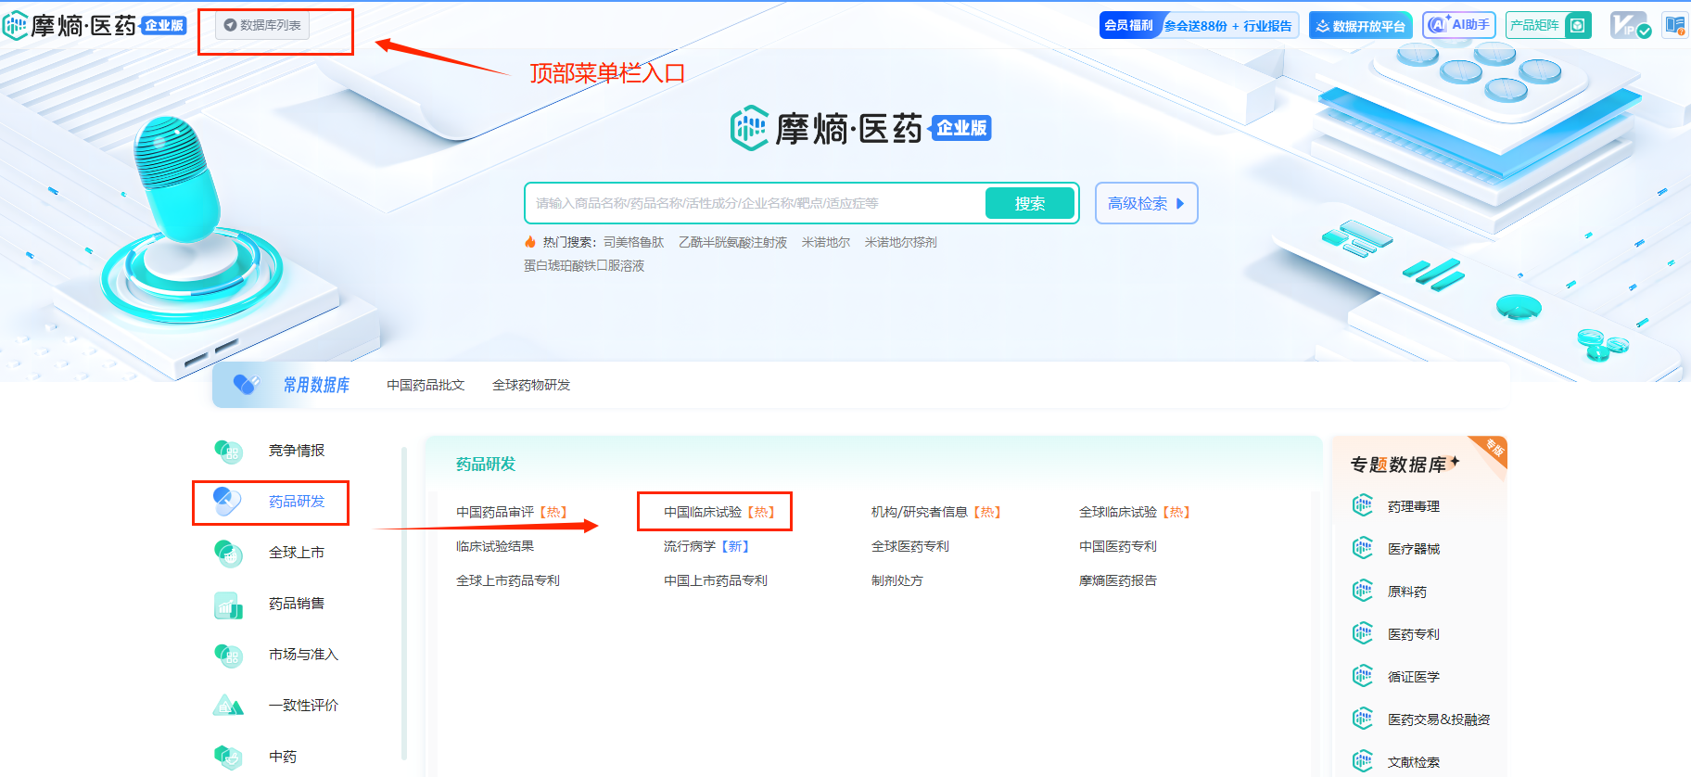Open 机构/研究者信息 database

(935, 512)
